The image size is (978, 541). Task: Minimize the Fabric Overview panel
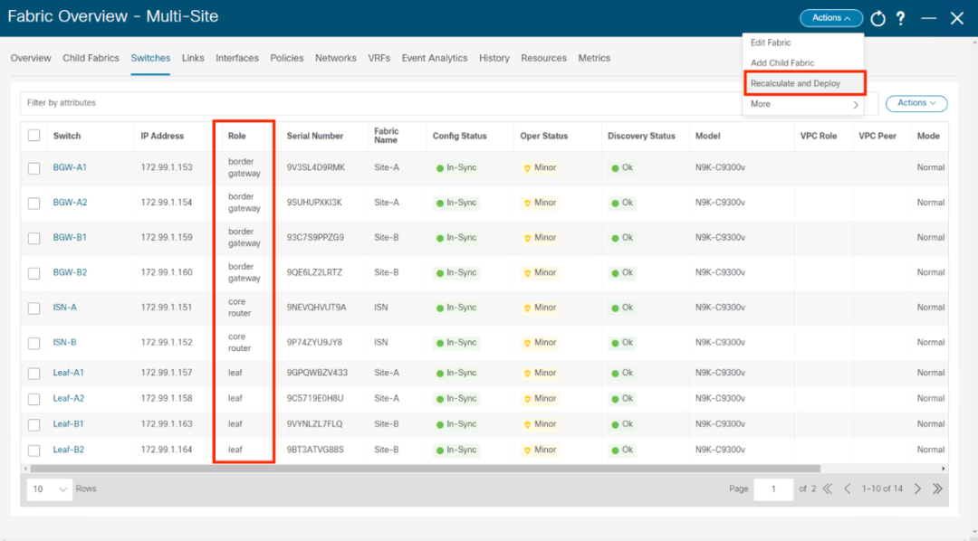click(929, 18)
